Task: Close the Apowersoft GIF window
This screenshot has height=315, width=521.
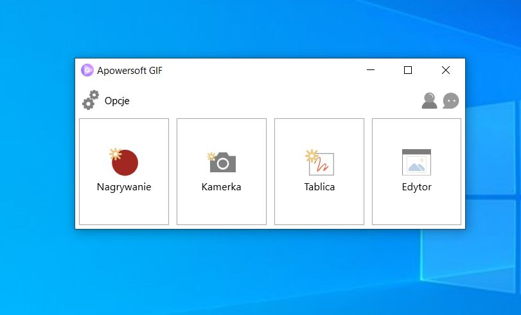Action: (x=446, y=70)
